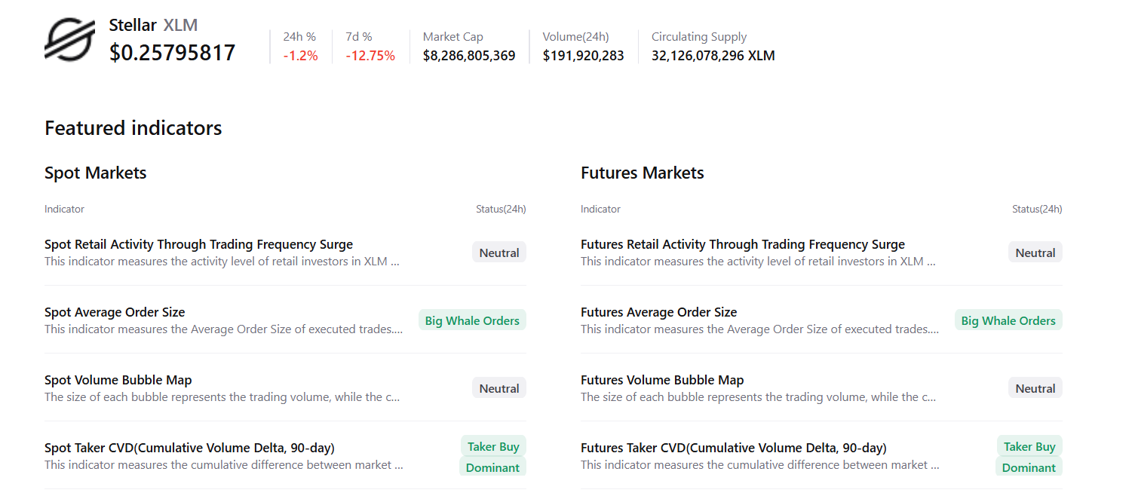
Task: Click Neutral badge for Futures Volume Bubble Map
Action: [1035, 388]
